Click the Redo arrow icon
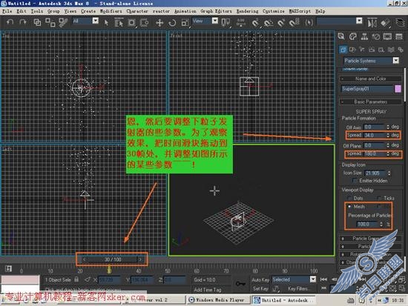The image size is (408, 306). (x=23, y=22)
